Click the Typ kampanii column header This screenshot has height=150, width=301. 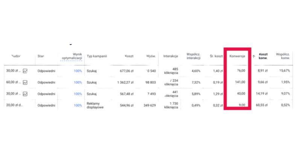[97, 56]
